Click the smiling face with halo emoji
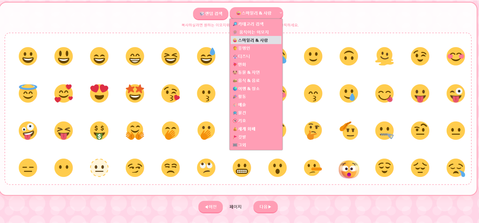479x223 pixels. point(28,93)
